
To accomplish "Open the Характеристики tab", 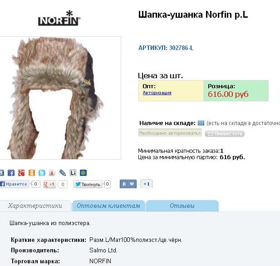I will pos(35,206).
